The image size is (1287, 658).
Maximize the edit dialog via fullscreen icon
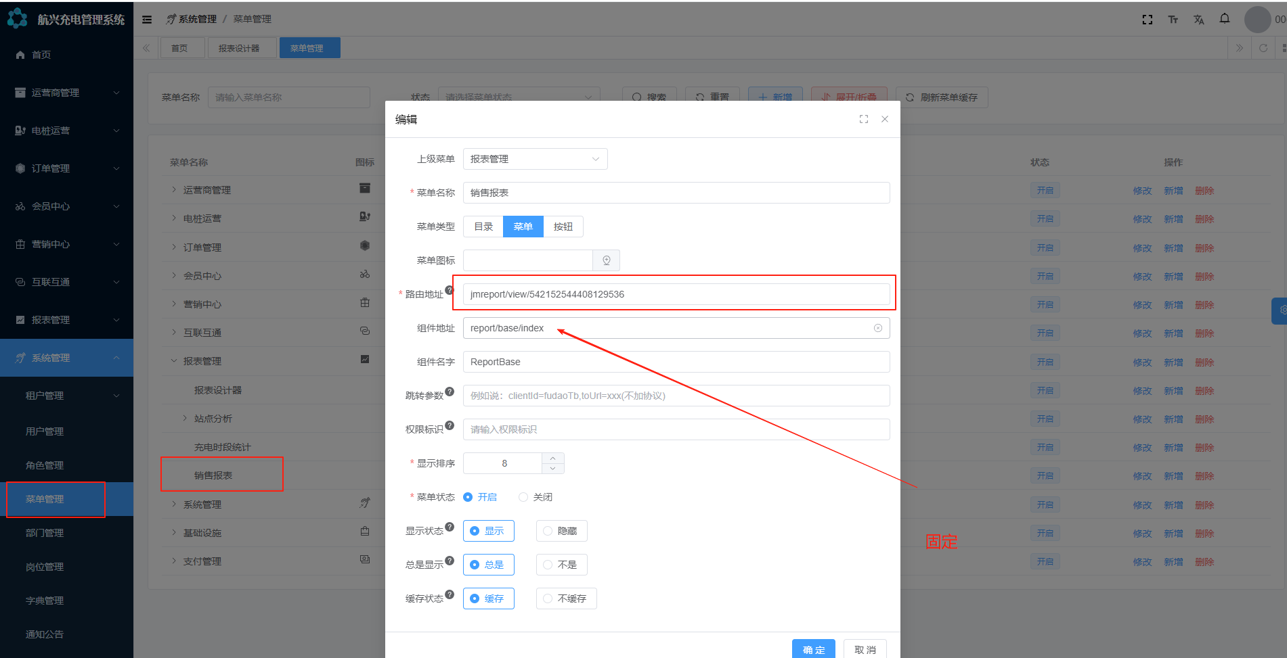[863, 119]
